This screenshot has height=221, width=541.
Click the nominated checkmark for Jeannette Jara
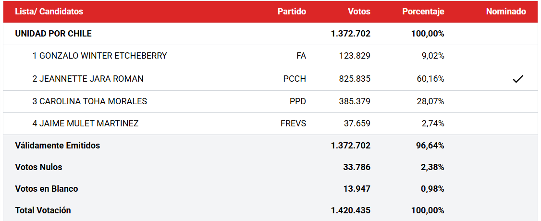518,79
